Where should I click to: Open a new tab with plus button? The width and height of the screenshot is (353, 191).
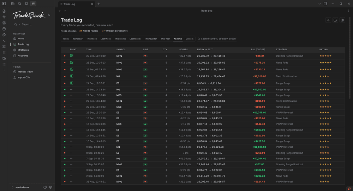(x=98, y=4)
